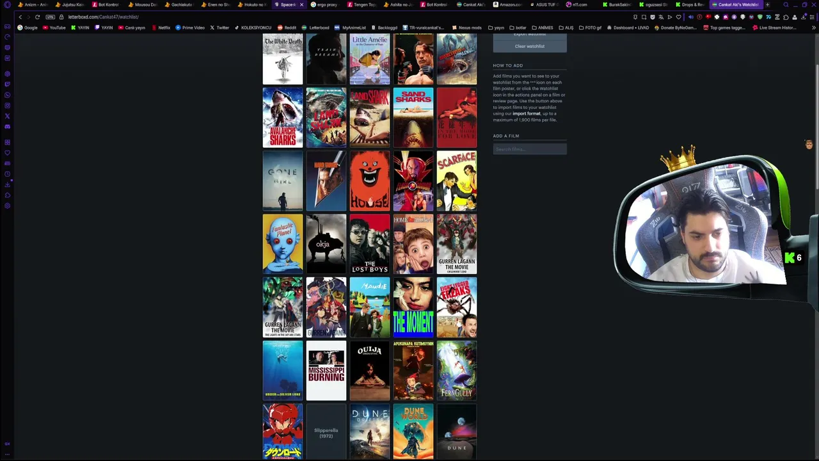Open the Slipperella (1972) placeholder poster
Screen dimensions: 819x461
tap(326, 432)
